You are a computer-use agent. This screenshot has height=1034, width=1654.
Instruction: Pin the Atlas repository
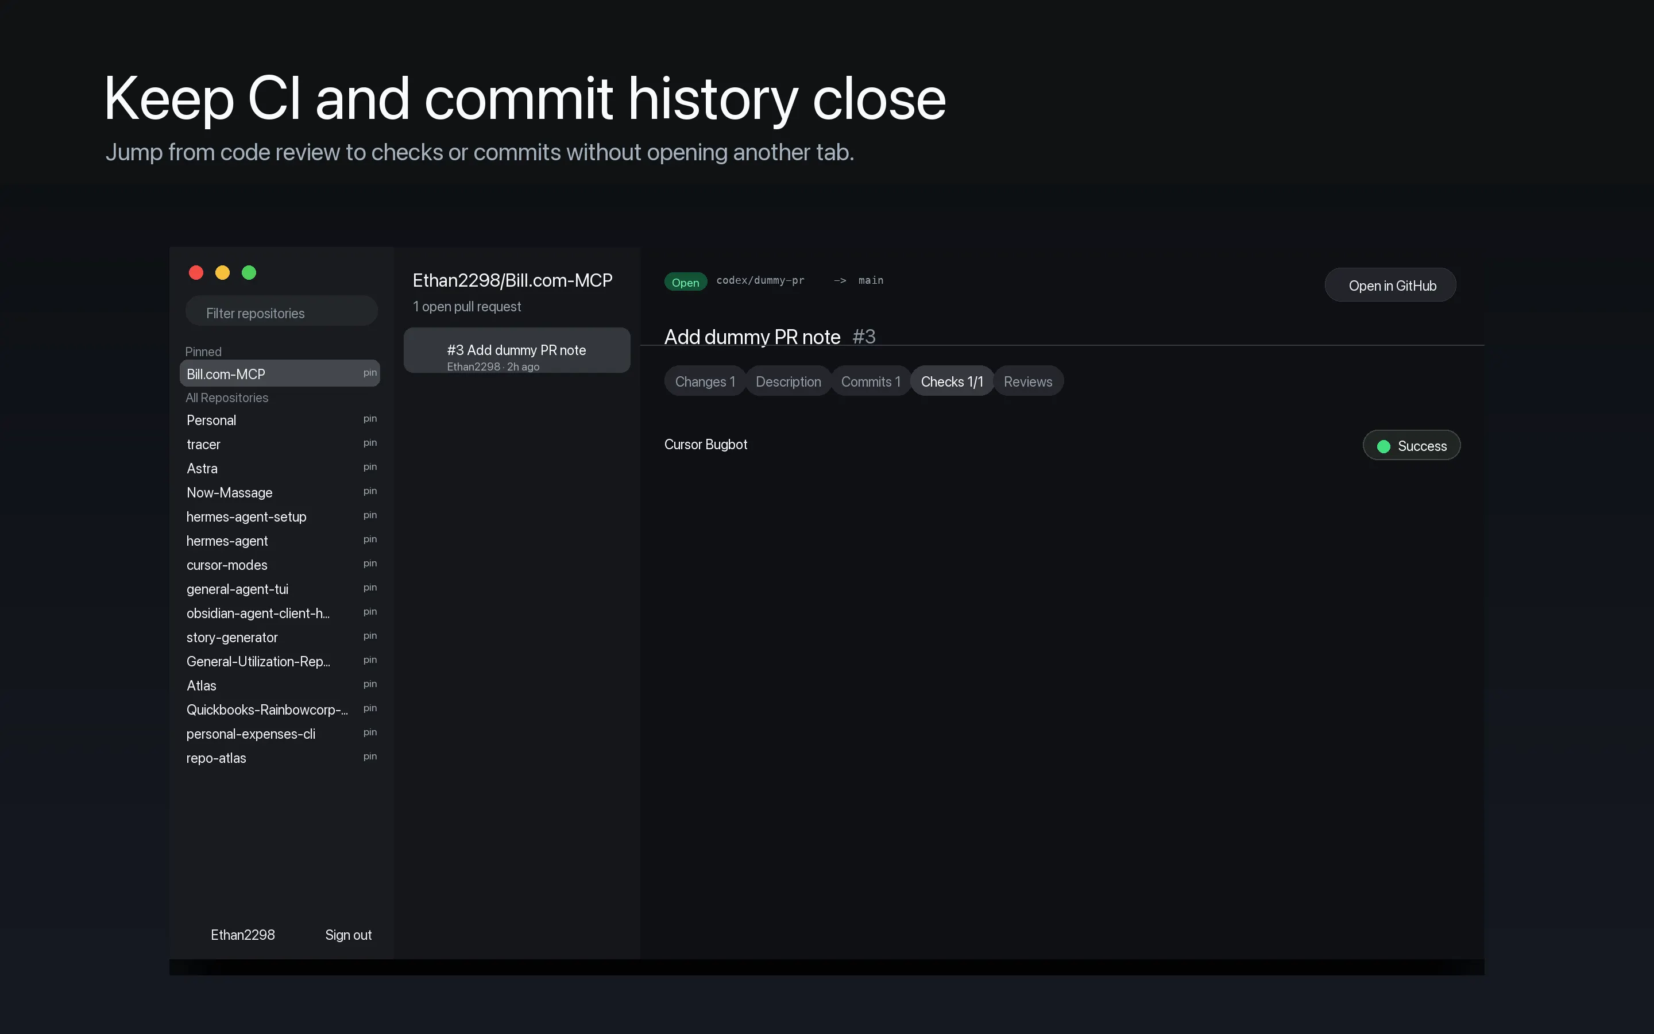point(370,684)
